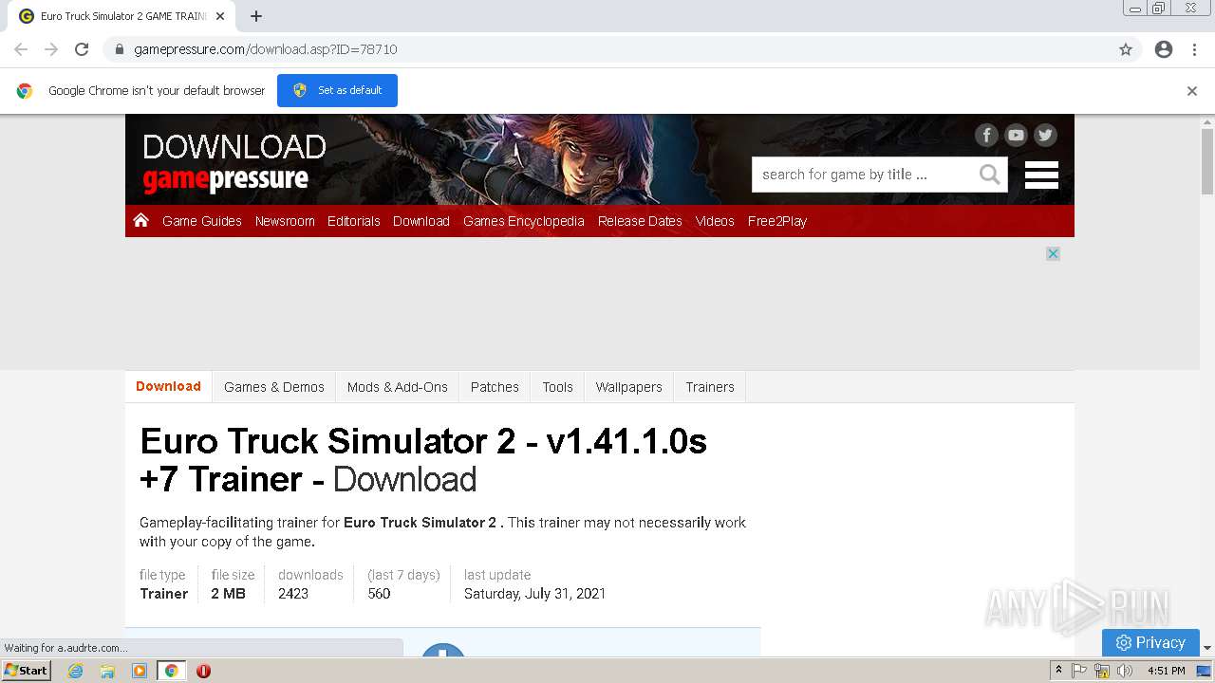
Task: Open the file explorer taskbar icon
Action: 107,671
